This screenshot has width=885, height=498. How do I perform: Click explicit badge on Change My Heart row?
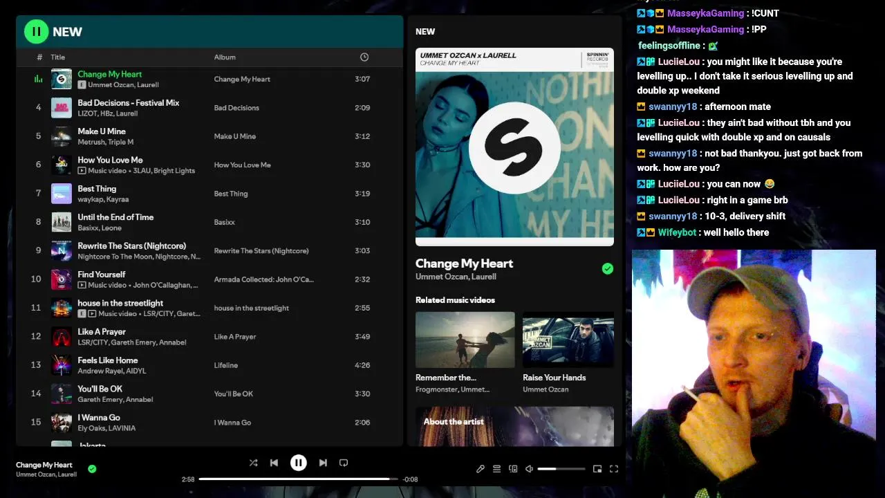tap(82, 85)
